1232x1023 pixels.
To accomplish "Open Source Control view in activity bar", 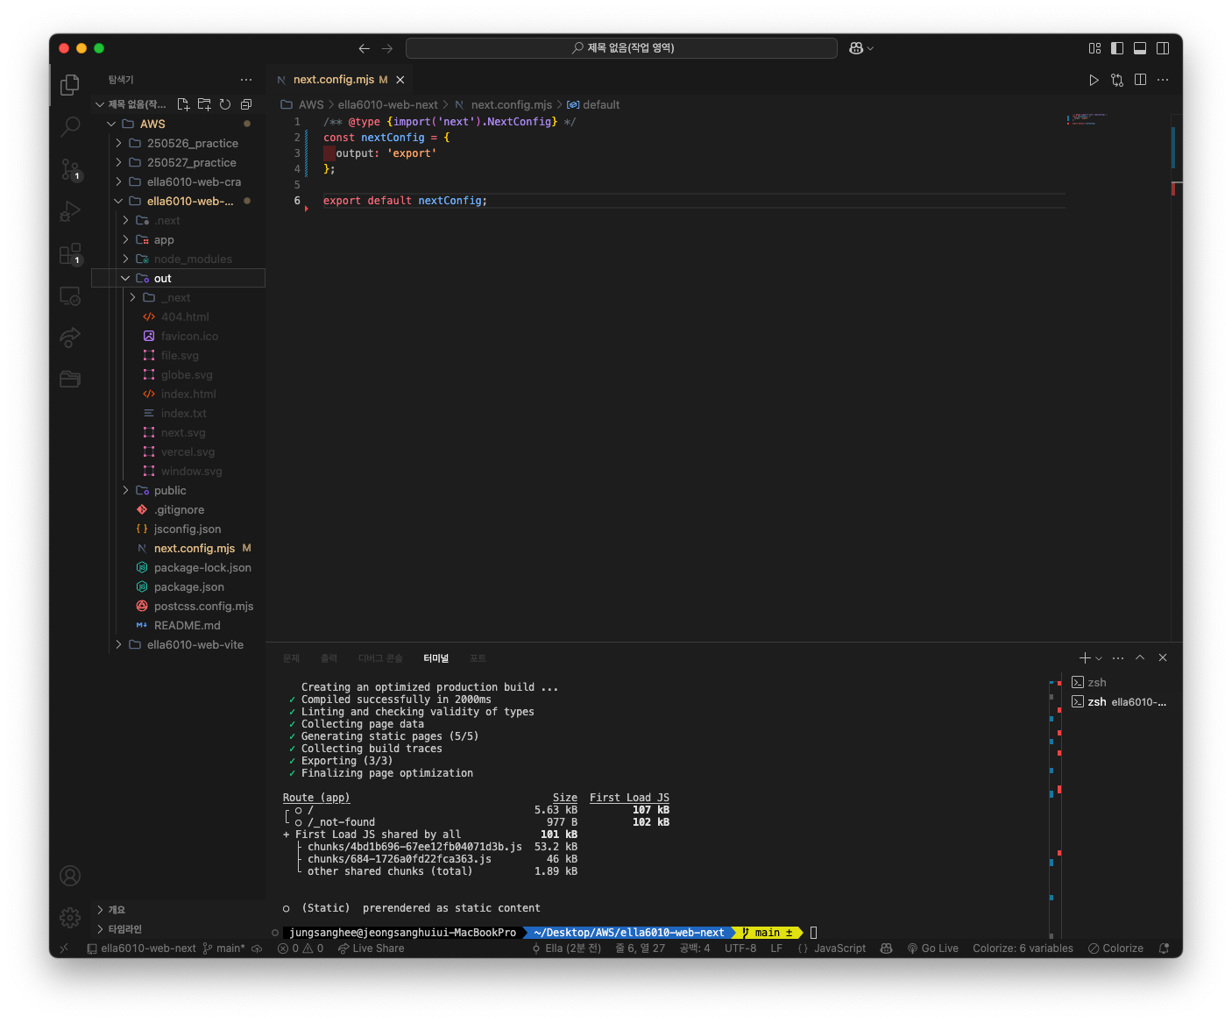I will click(70, 169).
